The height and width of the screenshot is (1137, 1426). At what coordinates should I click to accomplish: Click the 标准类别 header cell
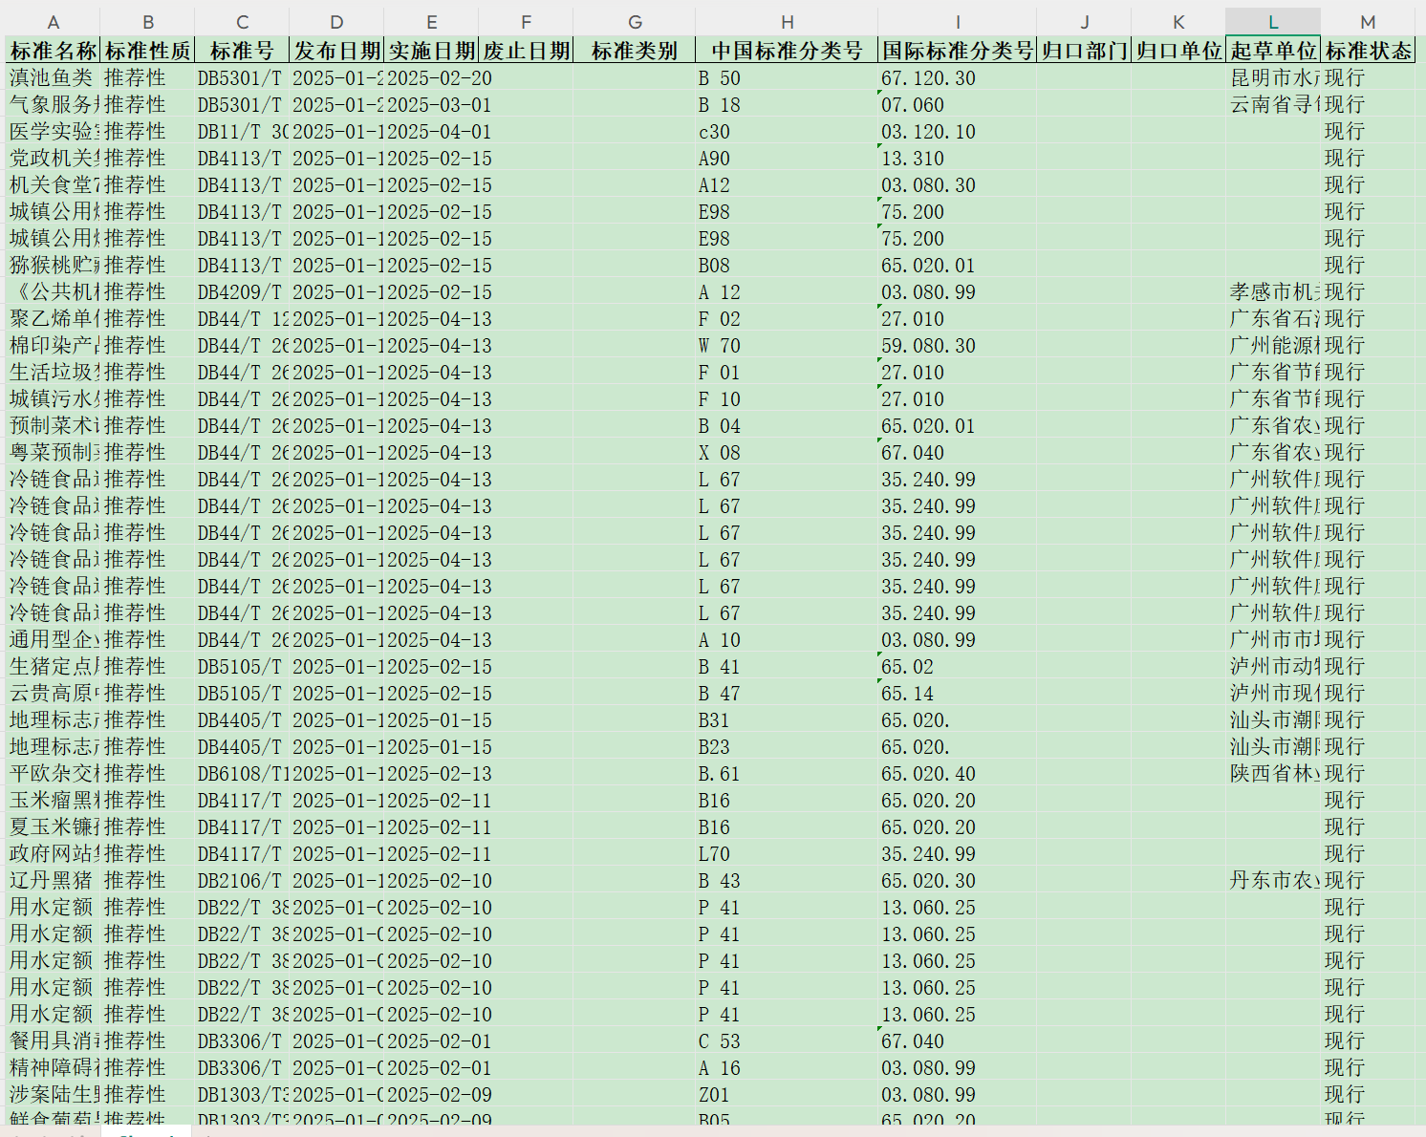635,51
